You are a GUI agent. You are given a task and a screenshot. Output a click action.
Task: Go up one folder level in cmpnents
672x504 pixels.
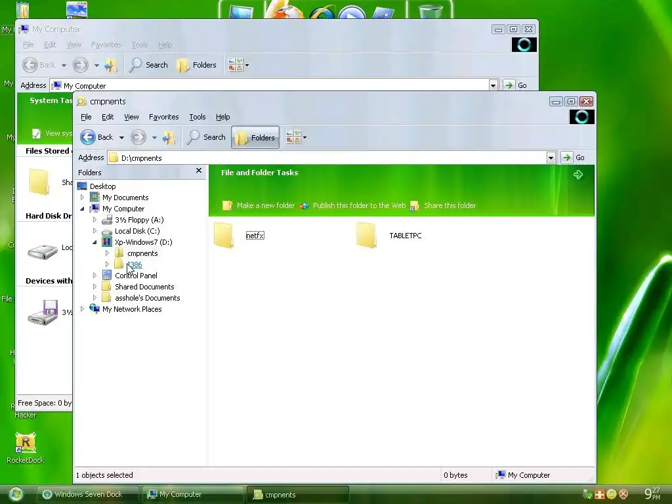tap(169, 137)
